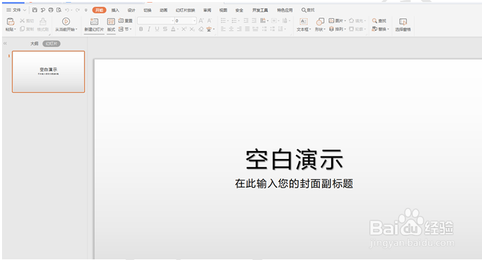482x260 pixels.
Task: Click the Shapes (形状) icon
Action: tap(320, 22)
